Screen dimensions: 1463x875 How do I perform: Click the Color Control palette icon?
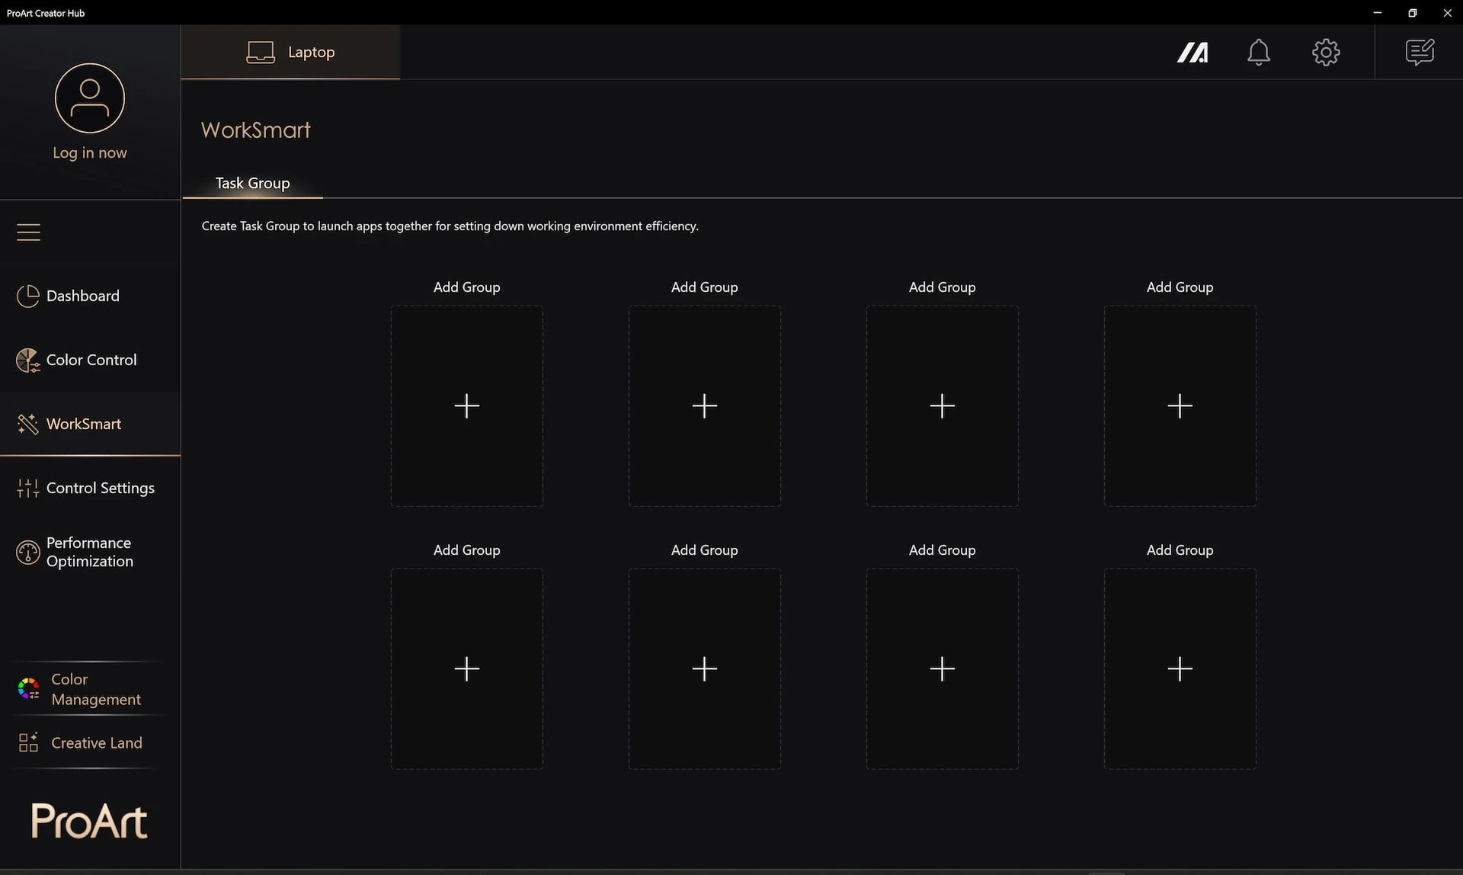[27, 360]
